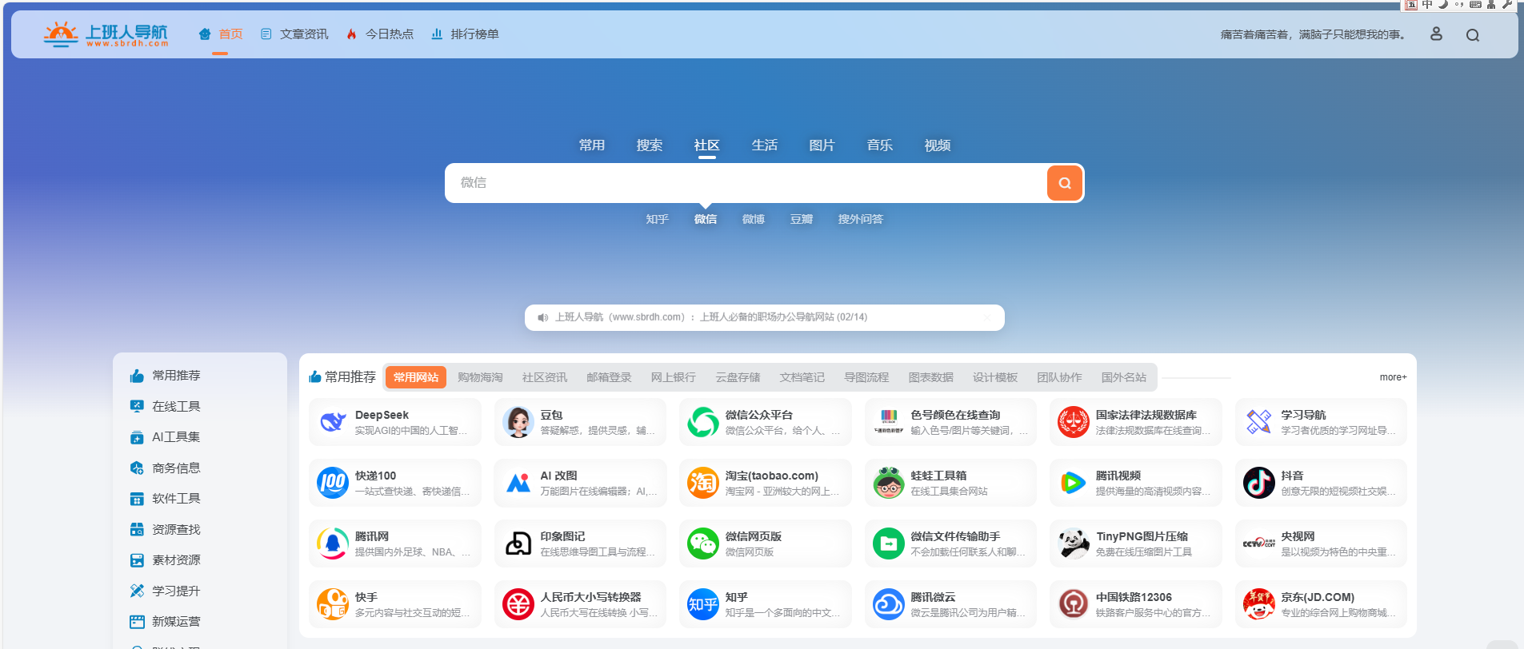Click the announcement bar about 上班人导航
This screenshot has width=1524, height=649.
click(765, 317)
